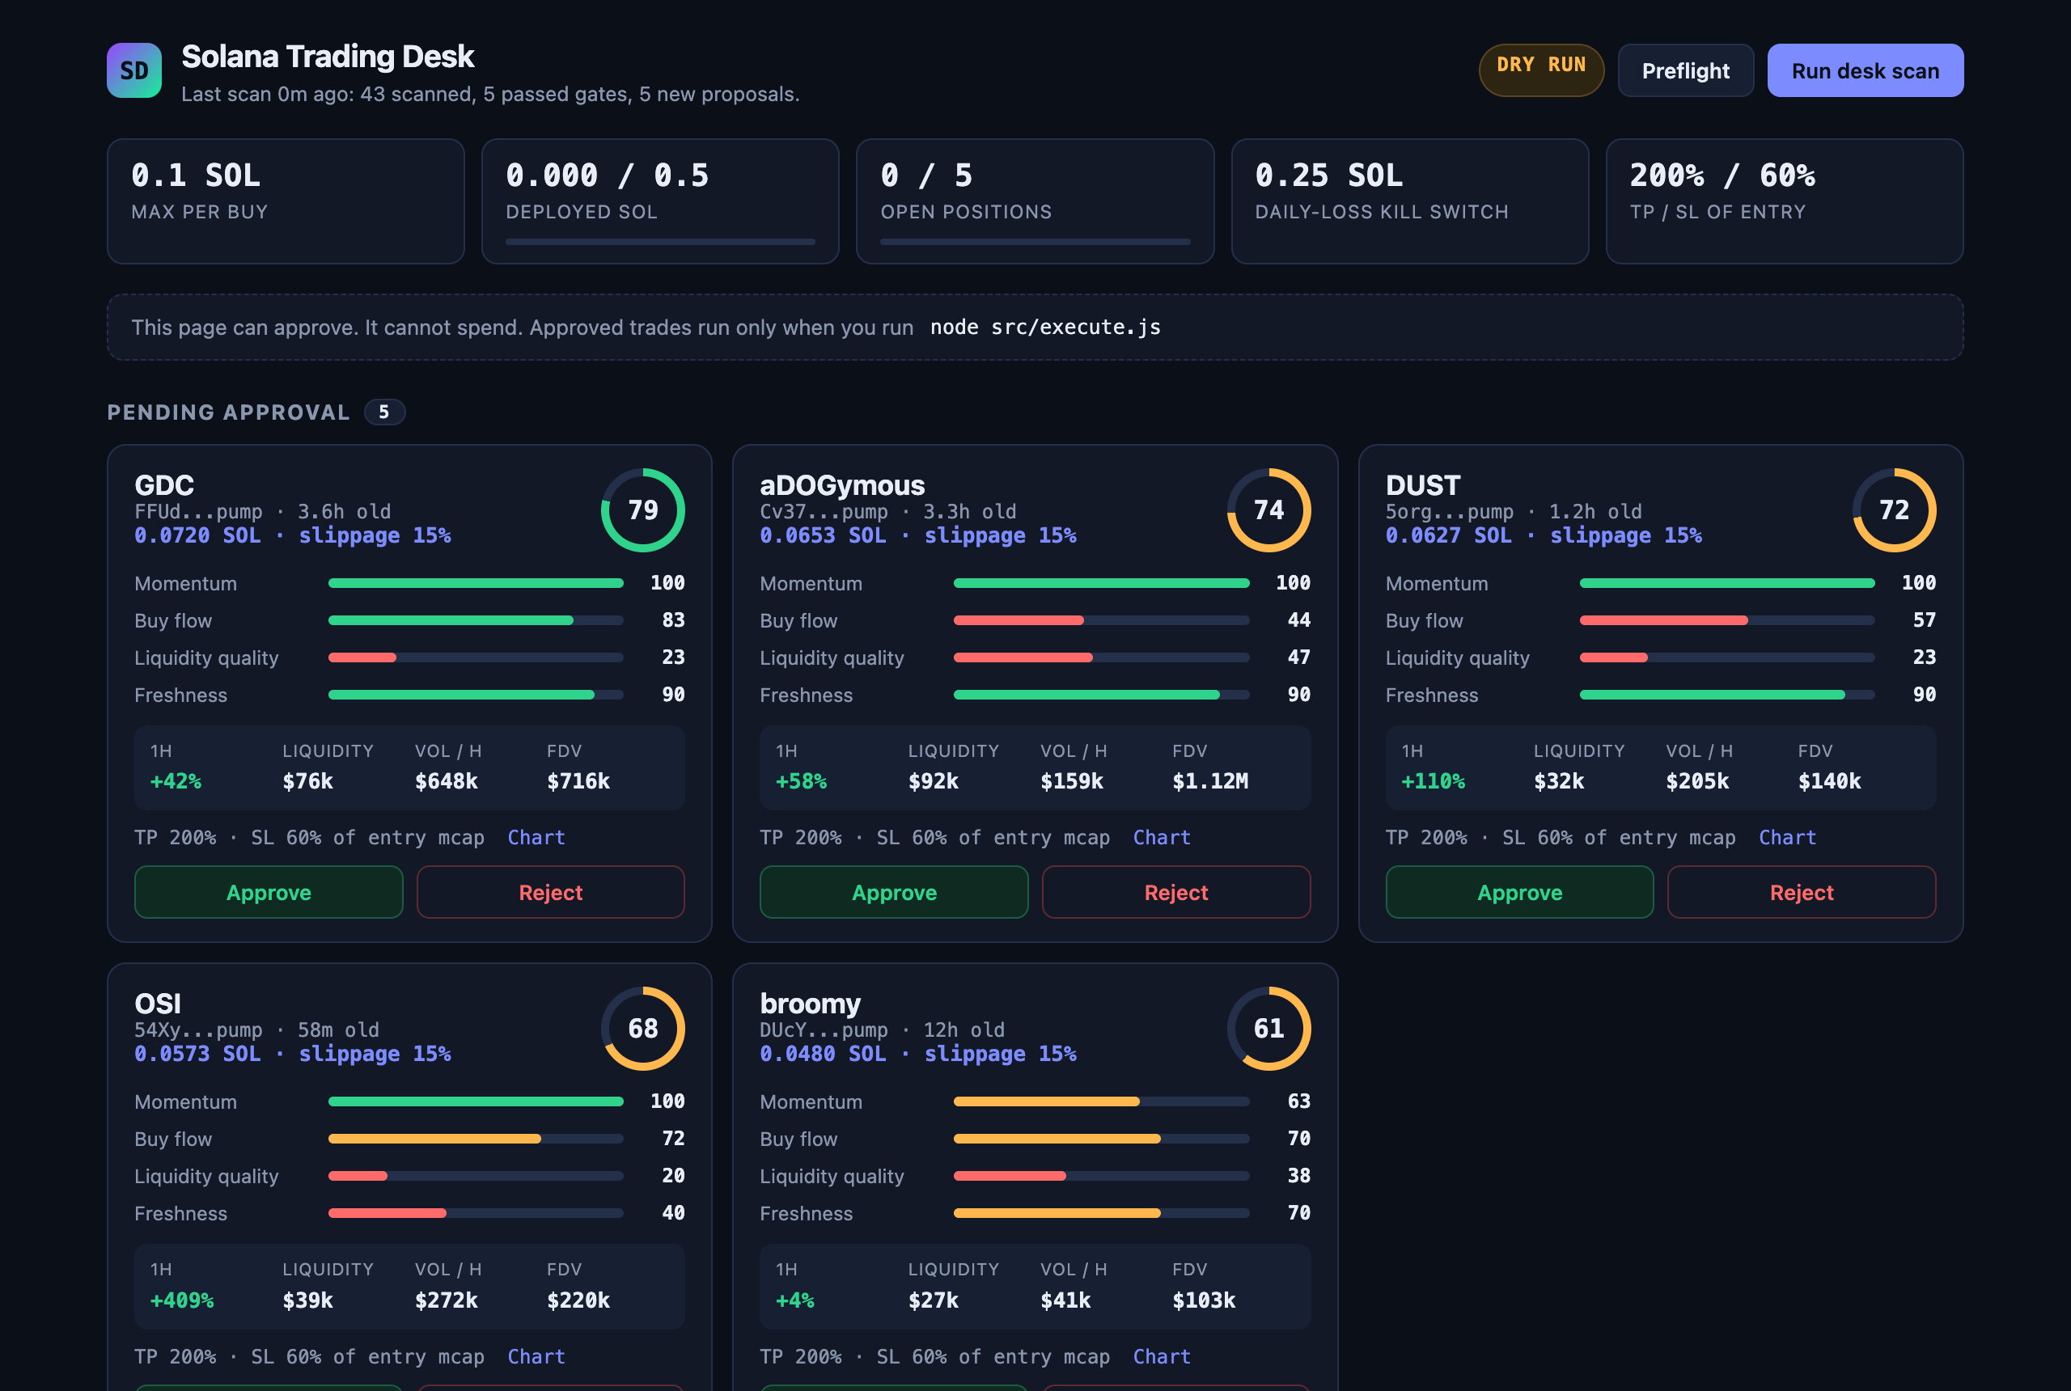
Task: Click the DAILY-LOSS KILL SWITCH card
Action: point(1409,201)
